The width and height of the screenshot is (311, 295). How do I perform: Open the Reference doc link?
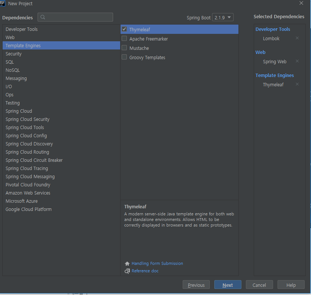[145, 271]
